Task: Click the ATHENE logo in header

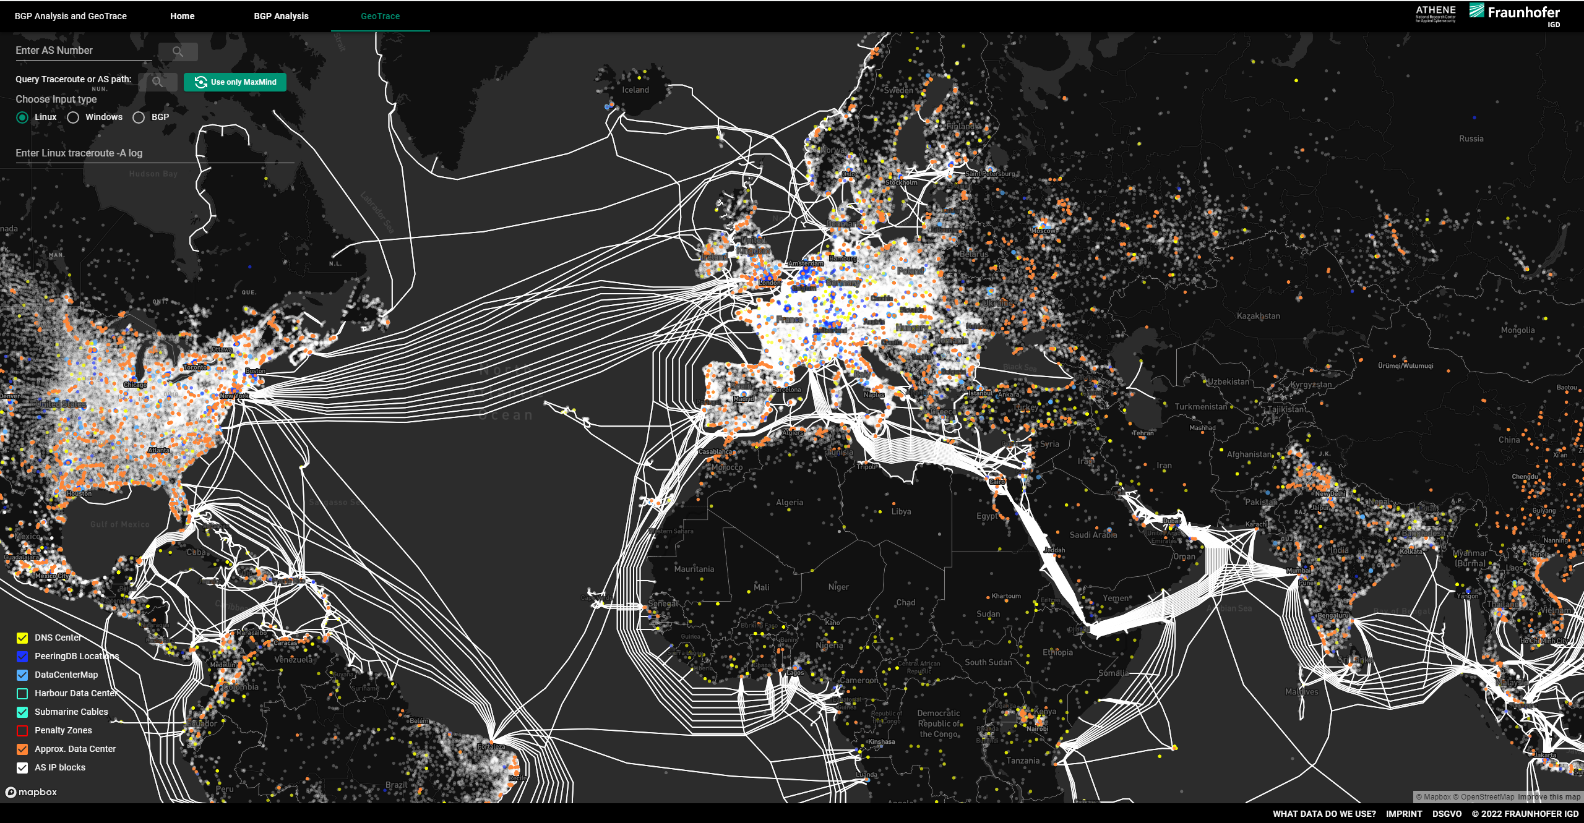Action: (1435, 14)
